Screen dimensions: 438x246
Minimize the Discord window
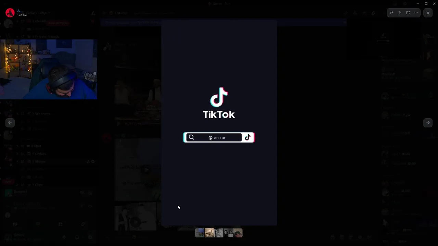[x=418, y=4]
